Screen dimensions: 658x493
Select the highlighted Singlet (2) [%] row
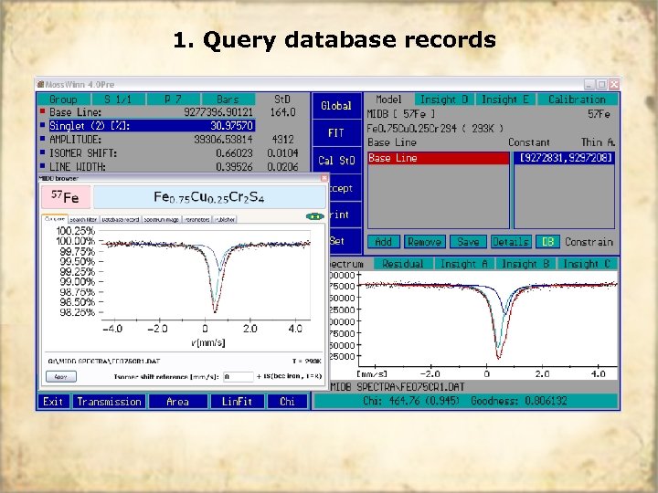[152, 126]
